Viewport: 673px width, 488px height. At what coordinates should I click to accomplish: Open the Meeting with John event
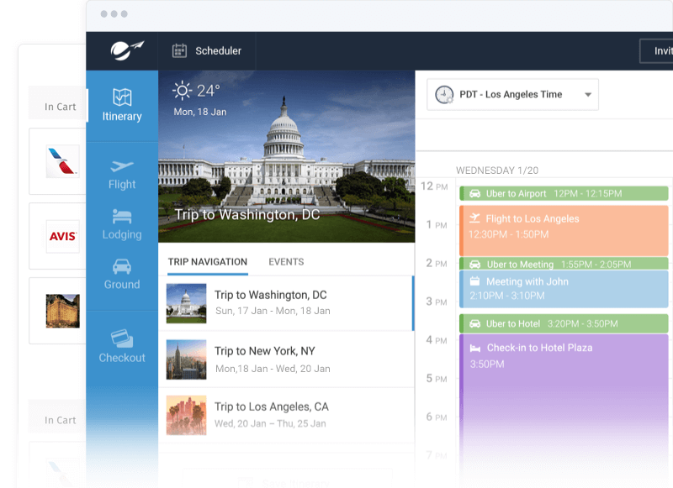(x=564, y=289)
